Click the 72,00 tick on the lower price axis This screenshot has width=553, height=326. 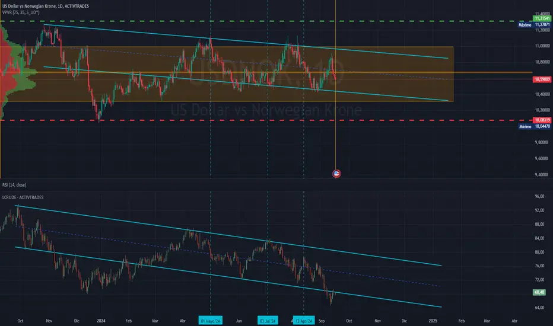click(x=539, y=280)
